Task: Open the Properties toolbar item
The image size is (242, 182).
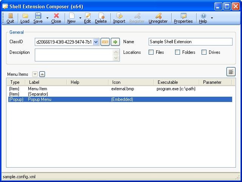Action: 183,18
